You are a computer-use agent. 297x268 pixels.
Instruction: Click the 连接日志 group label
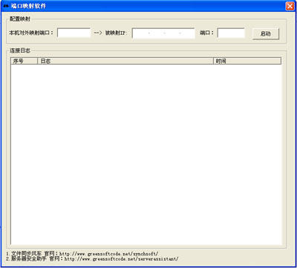coord(20,50)
